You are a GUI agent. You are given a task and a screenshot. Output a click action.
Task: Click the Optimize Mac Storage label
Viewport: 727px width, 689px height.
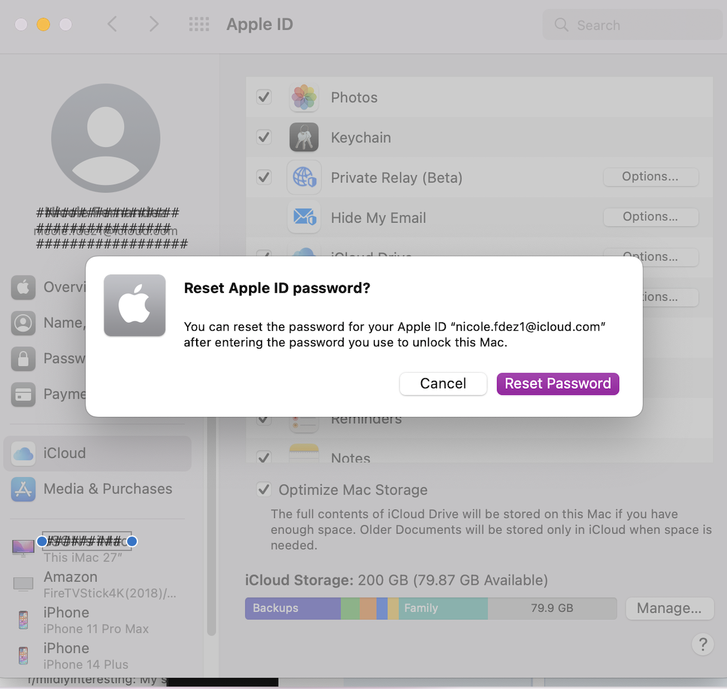(353, 490)
